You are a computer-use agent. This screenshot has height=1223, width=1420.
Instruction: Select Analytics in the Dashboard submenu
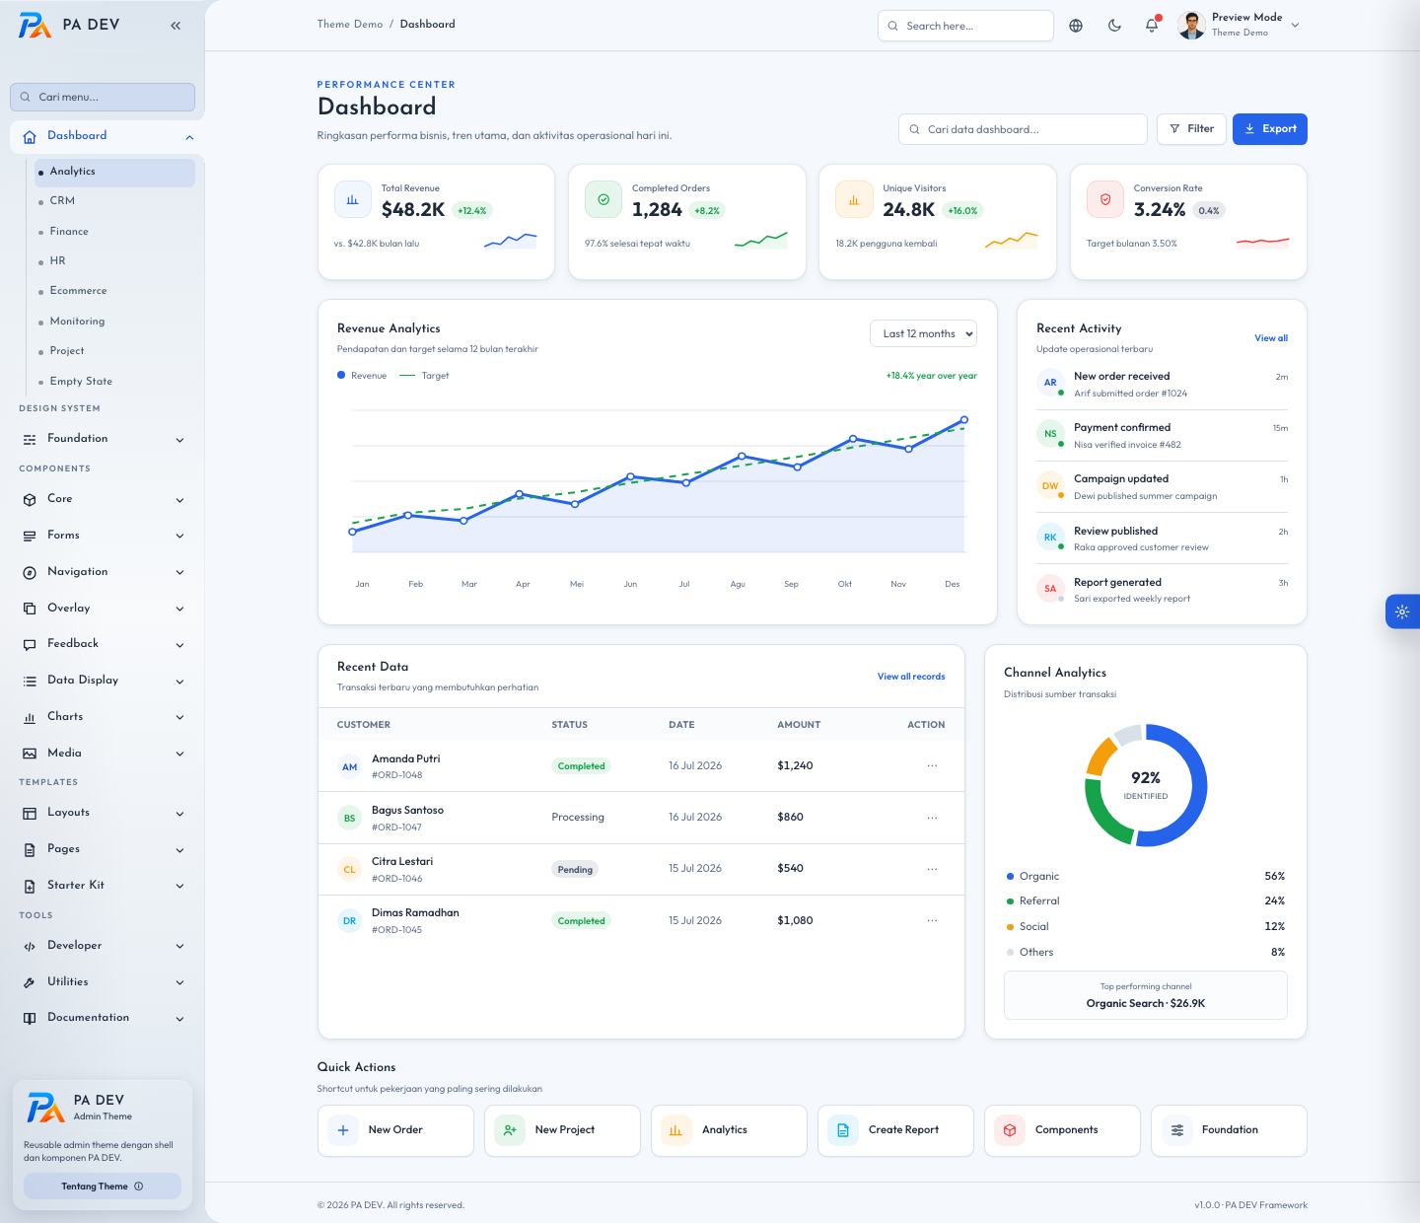coord(114,172)
